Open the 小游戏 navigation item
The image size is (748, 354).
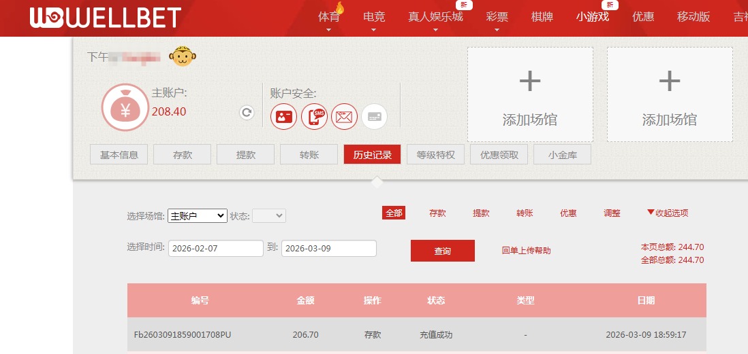pos(593,17)
